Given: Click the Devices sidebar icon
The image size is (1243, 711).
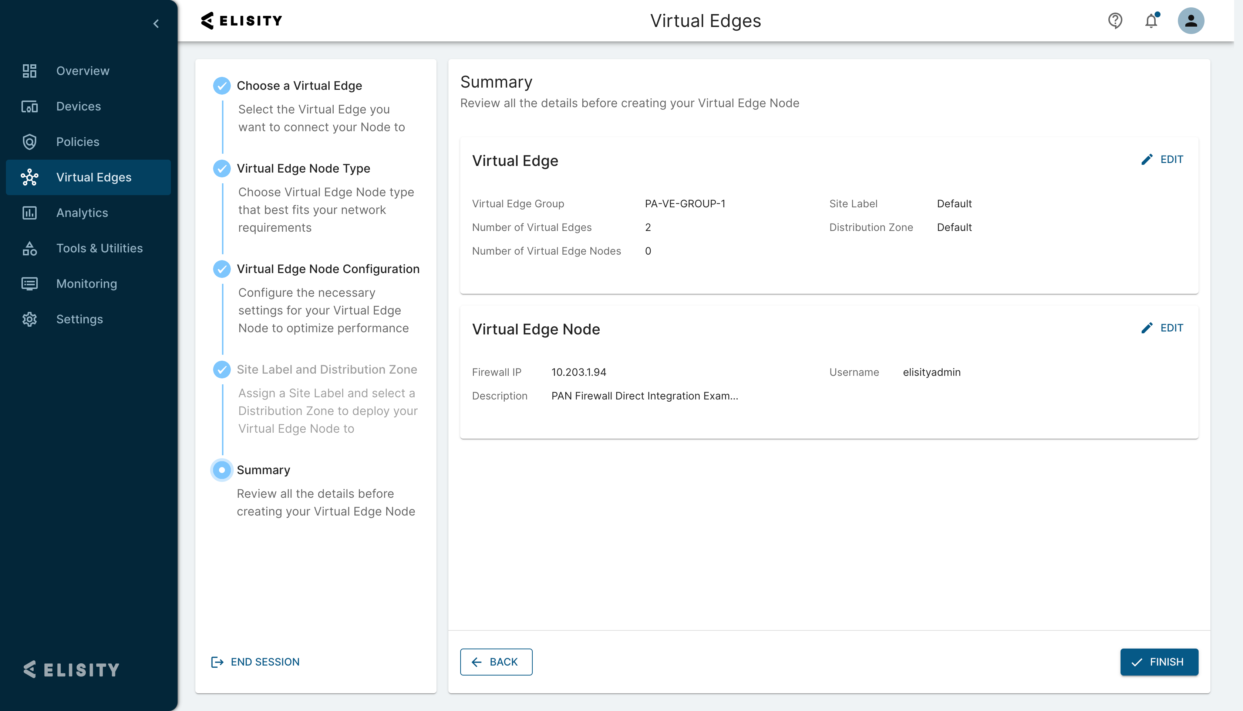Looking at the screenshot, I should pyautogui.click(x=29, y=106).
